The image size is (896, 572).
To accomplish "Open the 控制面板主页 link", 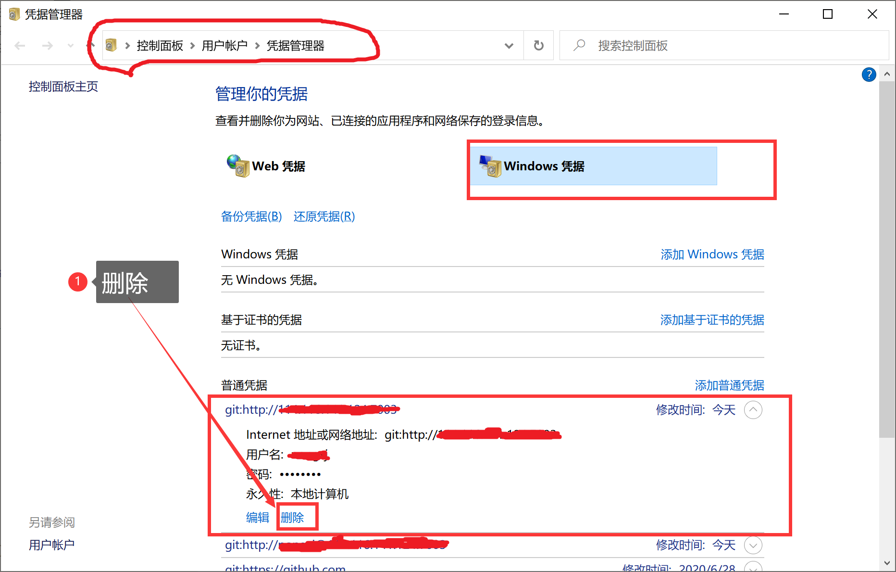I will (x=63, y=87).
